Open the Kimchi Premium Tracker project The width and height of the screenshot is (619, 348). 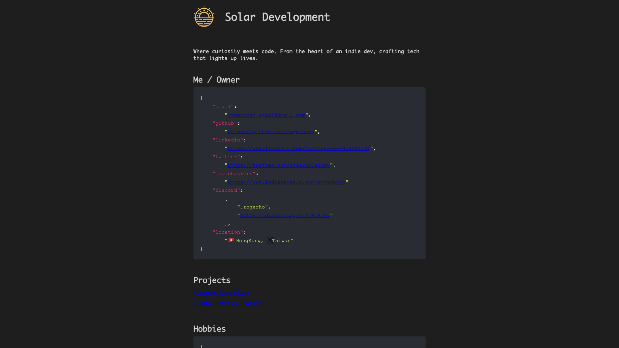tap(227, 303)
